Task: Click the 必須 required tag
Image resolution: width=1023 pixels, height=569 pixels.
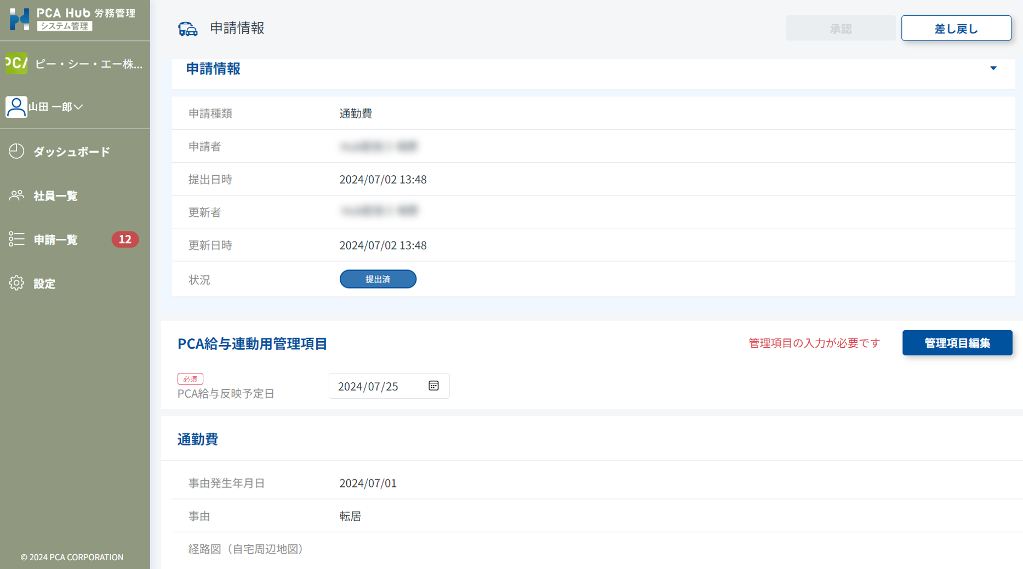Action: (x=190, y=379)
